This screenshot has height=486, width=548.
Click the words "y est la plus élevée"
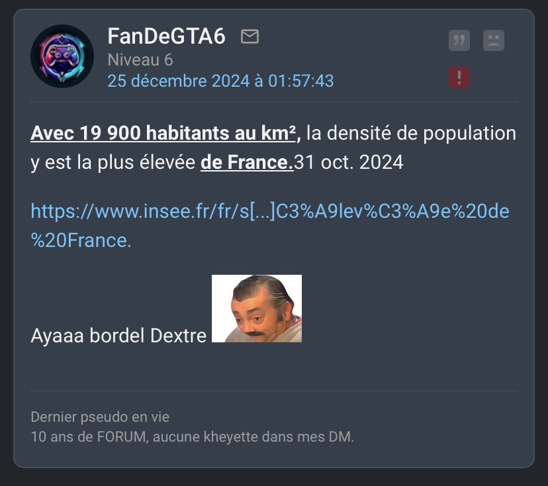click(113, 163)
